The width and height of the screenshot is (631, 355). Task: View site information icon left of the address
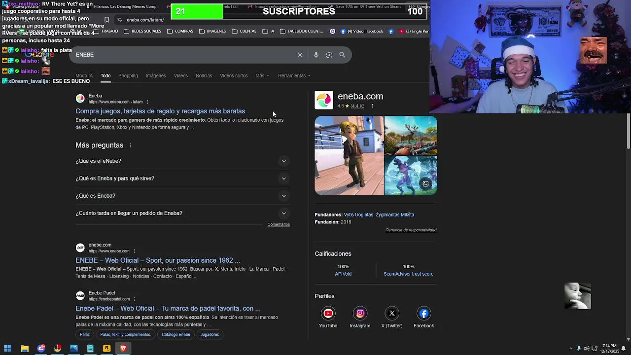click(119, 20)
